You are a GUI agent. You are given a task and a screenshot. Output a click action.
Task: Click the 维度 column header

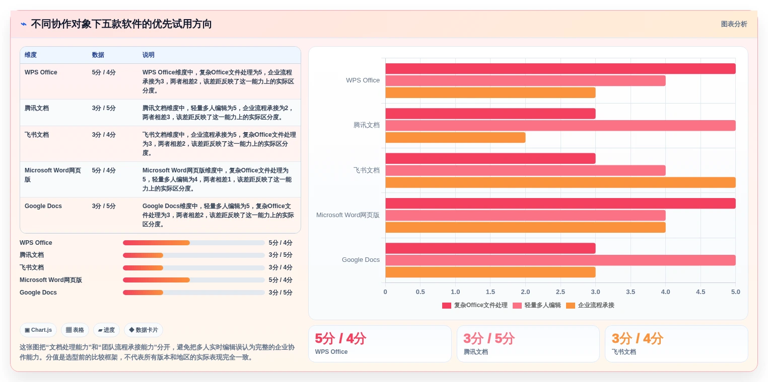(31, 55)
